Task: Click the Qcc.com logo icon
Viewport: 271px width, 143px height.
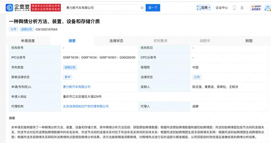Action: 9,8
